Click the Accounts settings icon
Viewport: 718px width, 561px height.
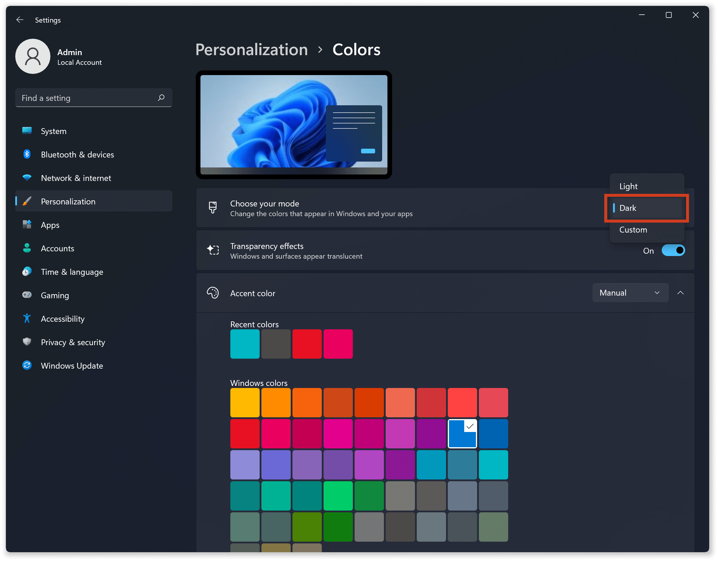click(27, 248)
